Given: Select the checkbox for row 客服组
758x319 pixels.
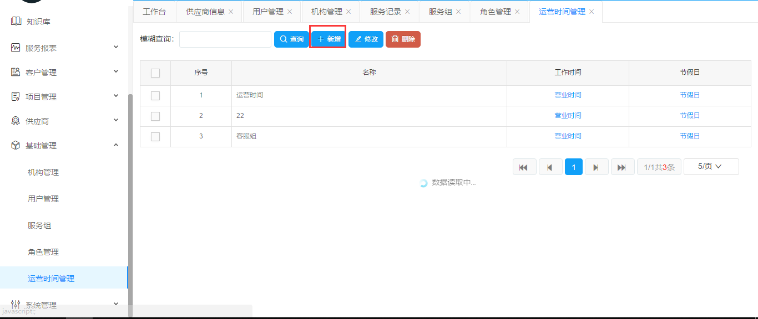Looking at the screenshot, I should (155, 137).
